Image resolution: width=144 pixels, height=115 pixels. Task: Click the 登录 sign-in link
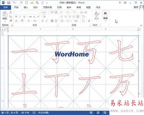(x=136, y=7)
